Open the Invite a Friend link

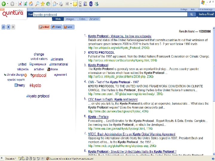pyautogui.click(x=206, y=14)
